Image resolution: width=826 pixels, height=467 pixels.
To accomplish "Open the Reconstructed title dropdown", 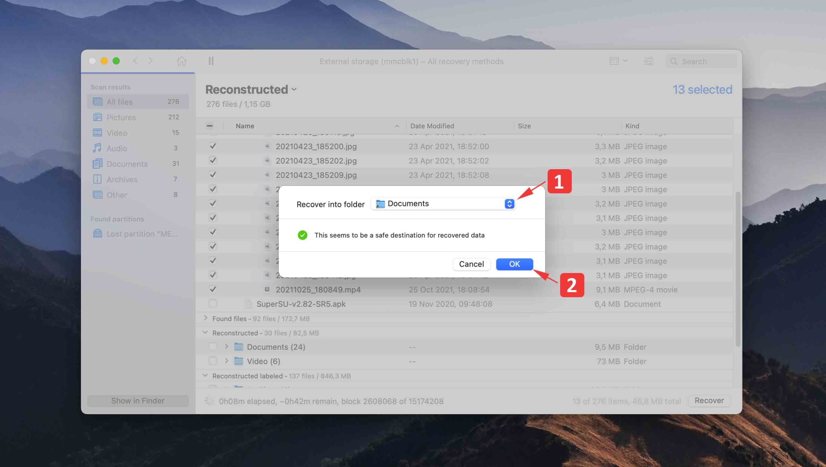I will coord(294,90).
